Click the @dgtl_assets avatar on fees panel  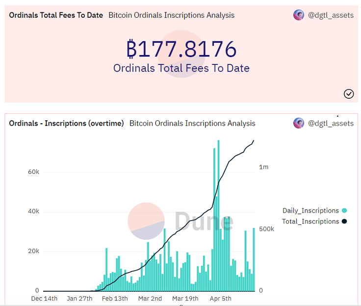pos(299,15)
